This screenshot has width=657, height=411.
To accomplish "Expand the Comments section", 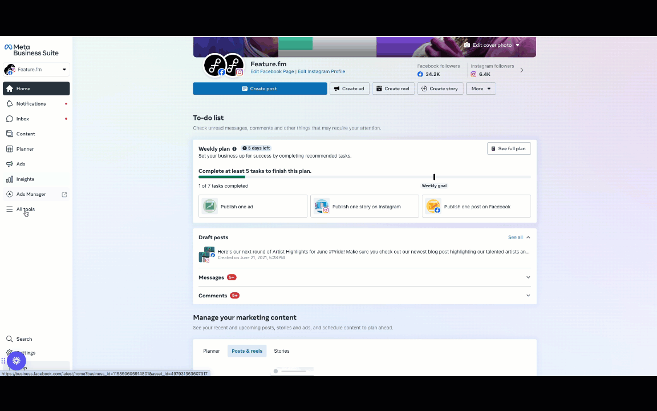I will click(x=364, y=295).
